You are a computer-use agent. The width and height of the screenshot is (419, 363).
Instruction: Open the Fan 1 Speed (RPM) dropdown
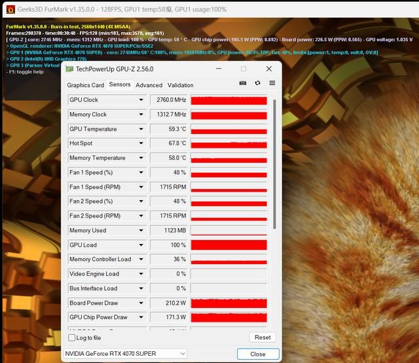[x=141, y=187]
